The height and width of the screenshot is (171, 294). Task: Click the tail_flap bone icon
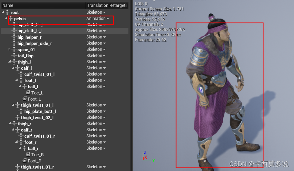point(14,56)
